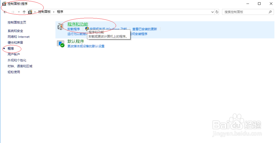
Task: Click the Up one level arrow
Action: [24, 12]
